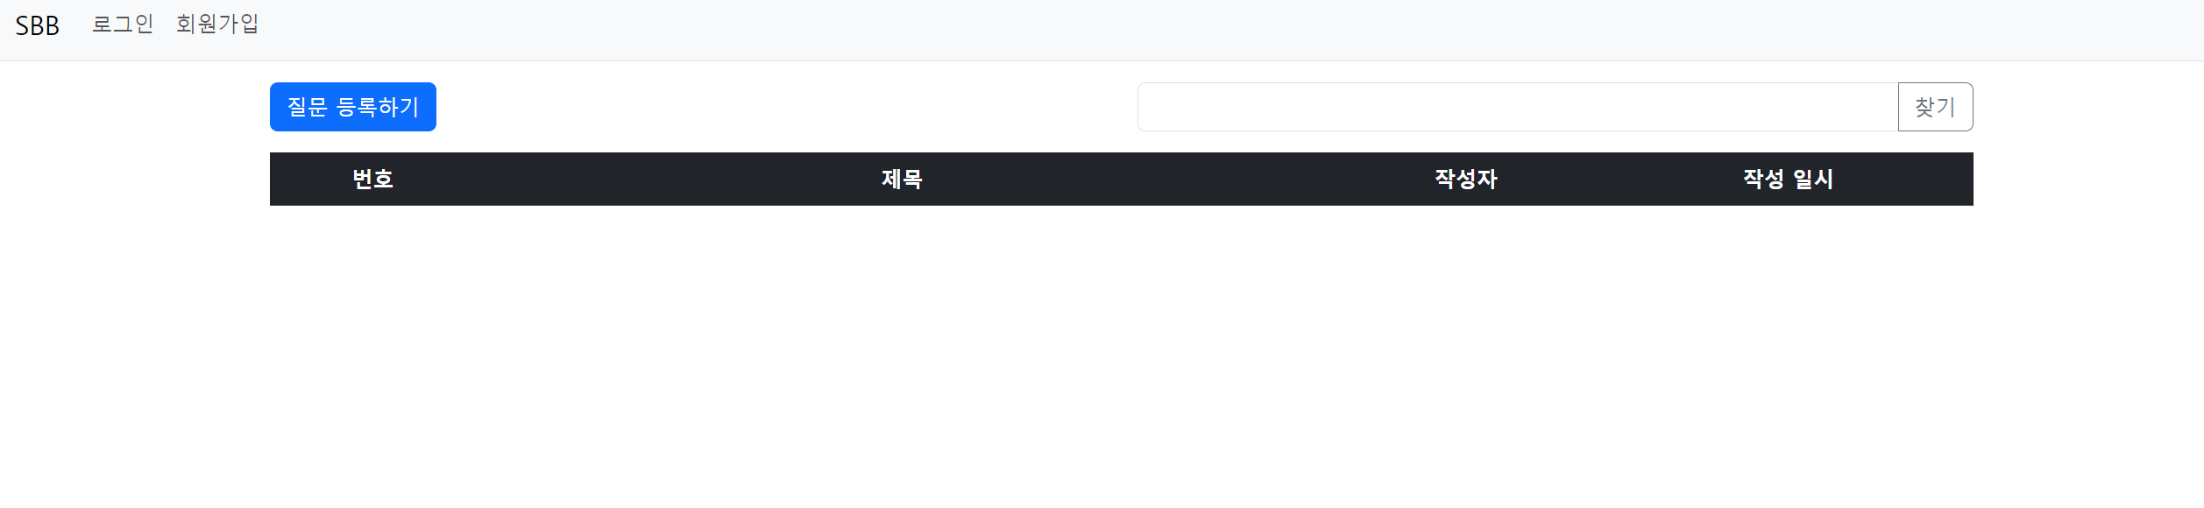Viewport: 2204px width, 508px height.
Task: Place cursor in the empty search box
Action: pos(1518,107)
